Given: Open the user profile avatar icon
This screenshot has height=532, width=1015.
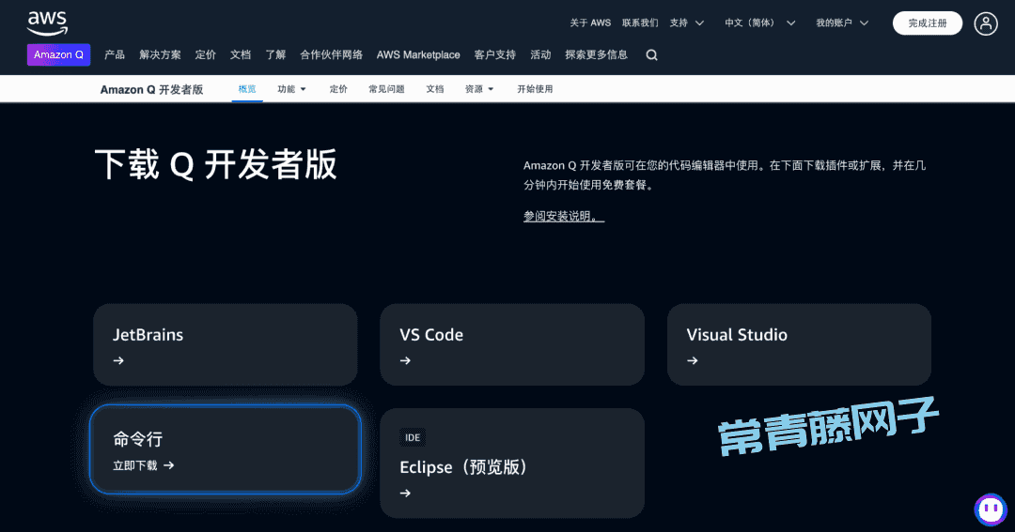Looking at the screenshot, I should click(x=985, y=23).
